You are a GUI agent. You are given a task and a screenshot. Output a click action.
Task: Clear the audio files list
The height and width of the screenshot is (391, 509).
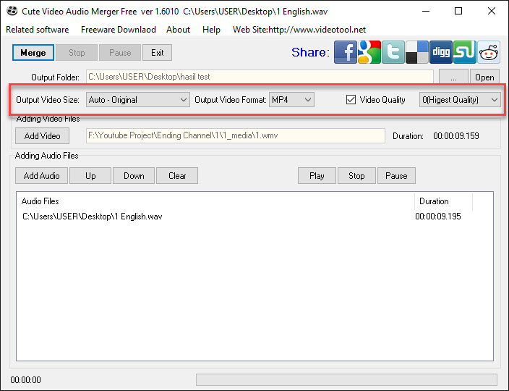[x=177, y=176]
